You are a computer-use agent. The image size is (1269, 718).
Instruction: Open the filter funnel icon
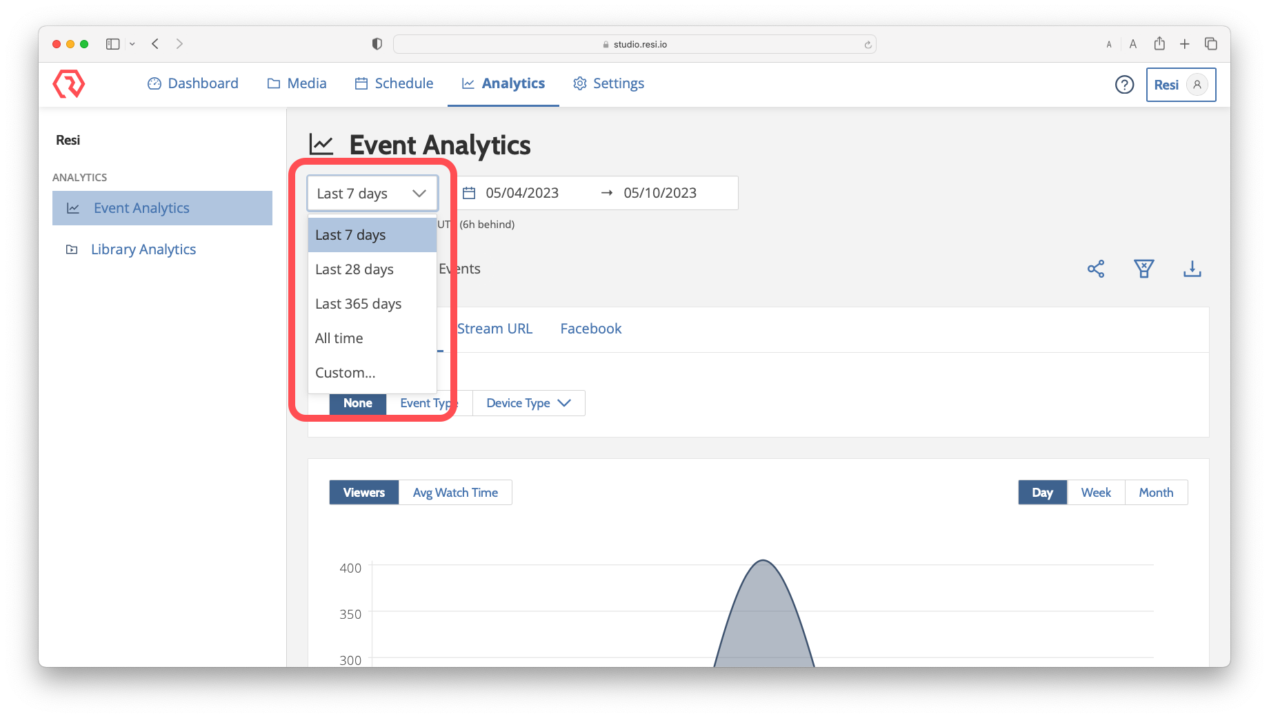pyautogui.click(x=1143, y=269)
